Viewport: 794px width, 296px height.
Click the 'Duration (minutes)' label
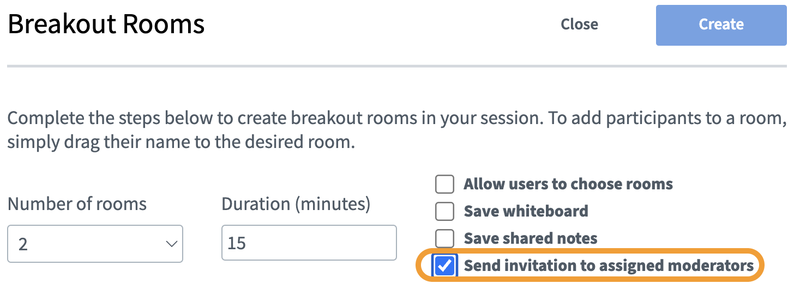click(x=296, y=204)
